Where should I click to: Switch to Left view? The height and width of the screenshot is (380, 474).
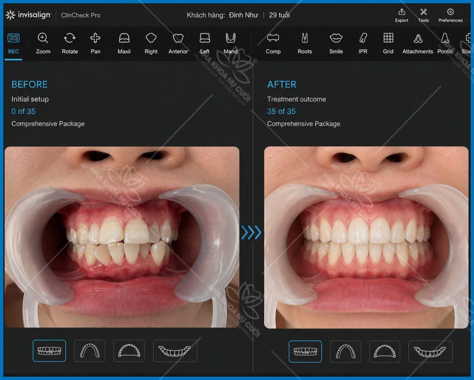205,44
